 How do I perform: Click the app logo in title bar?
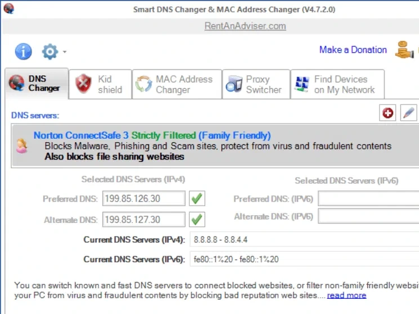[9, 8]
